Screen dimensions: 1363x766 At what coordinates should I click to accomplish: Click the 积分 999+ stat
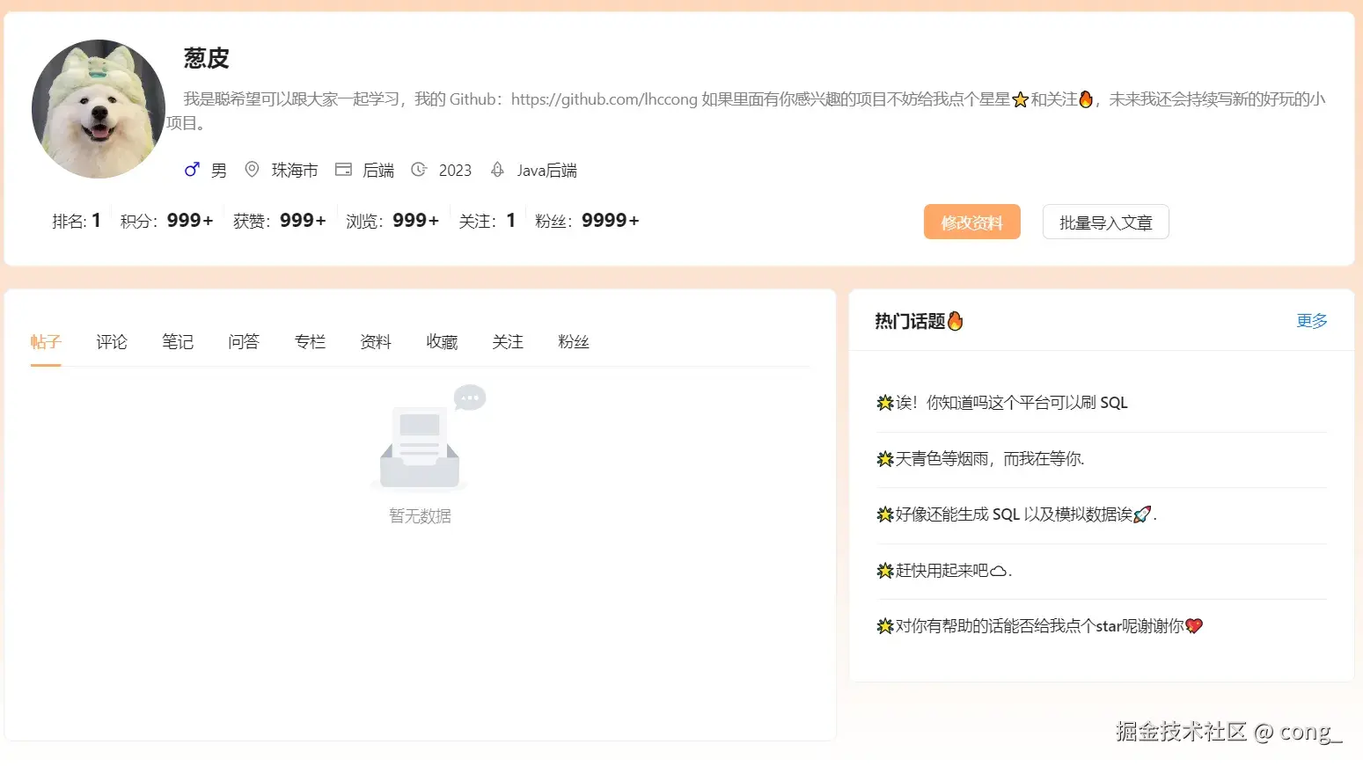pyautogui.click(x=167, y=221)
